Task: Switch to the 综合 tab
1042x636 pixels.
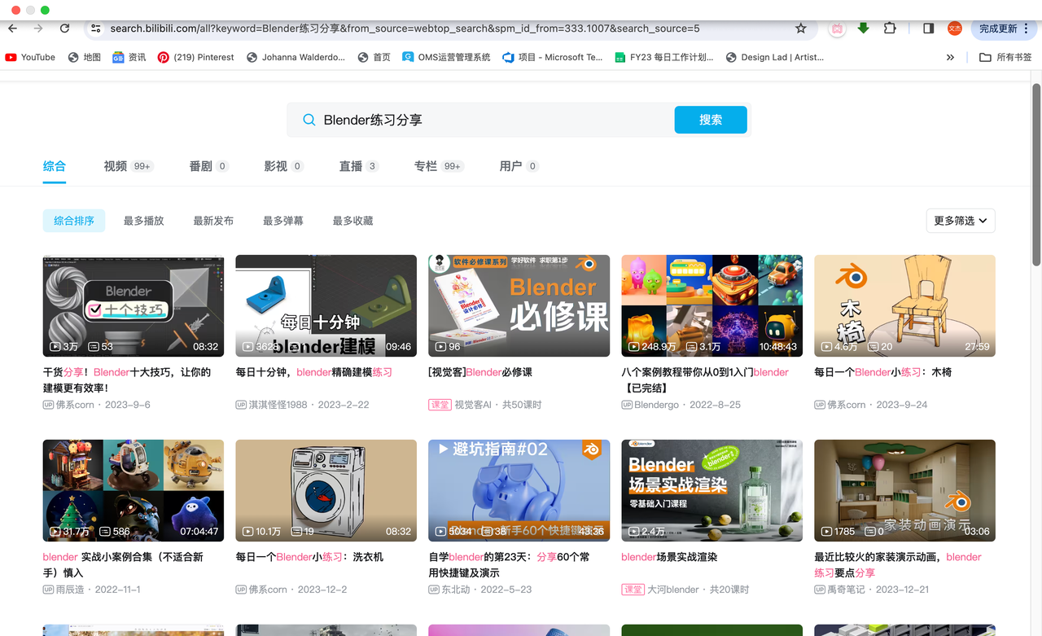Action: 55,166
